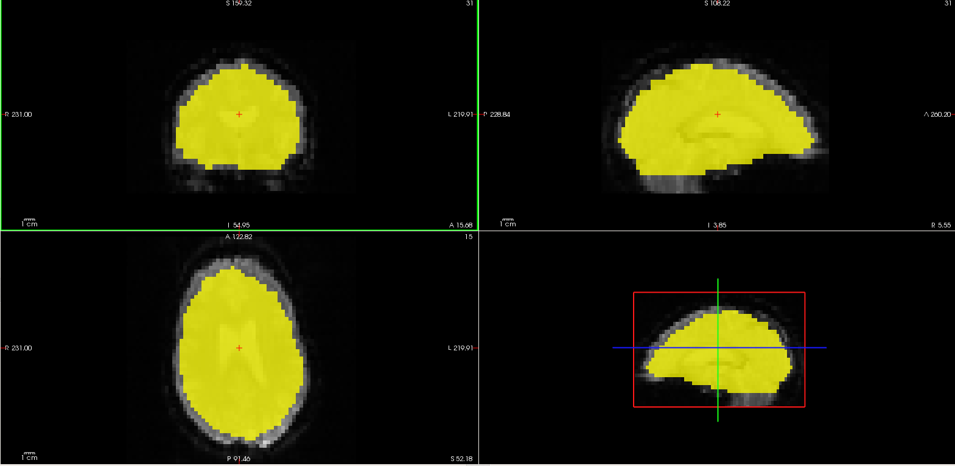Click the "L 219.91" label in the coronal view
The width and height of the screenshot is (955, 466).
460,114
